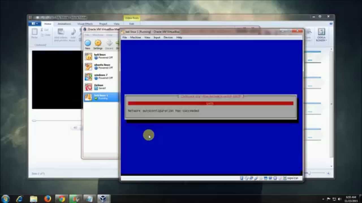The height and width of the screenshot is (203, 362).
Task: Open Machine menu in the kali linux VM window
Action: (135, 37)
